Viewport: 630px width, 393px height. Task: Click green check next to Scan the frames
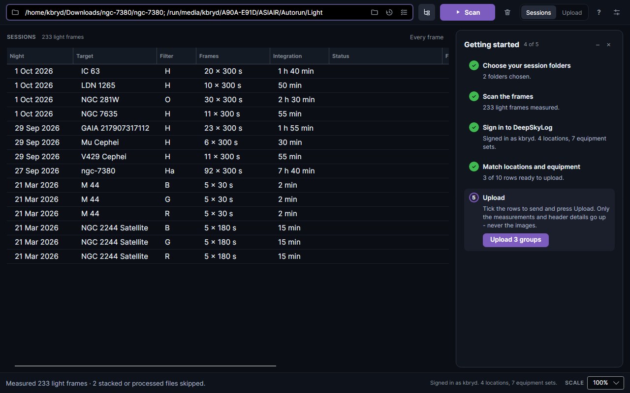click(474, 96)
